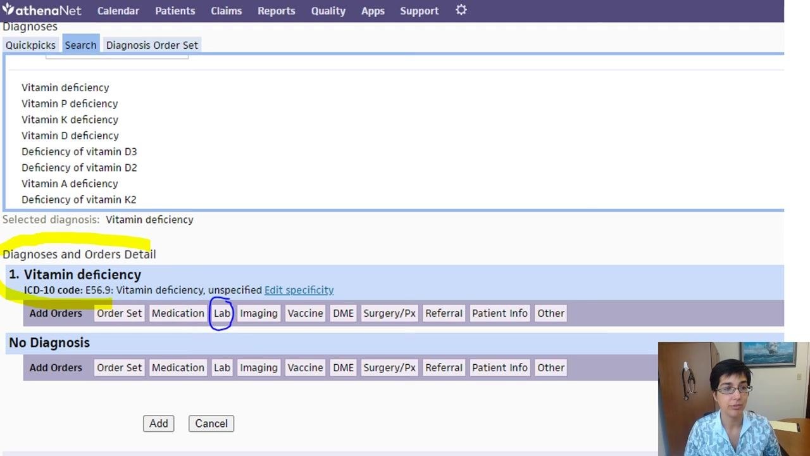Click the Add button at bottom
This screenshot has height=456, width=810.
tap(159, 424)
